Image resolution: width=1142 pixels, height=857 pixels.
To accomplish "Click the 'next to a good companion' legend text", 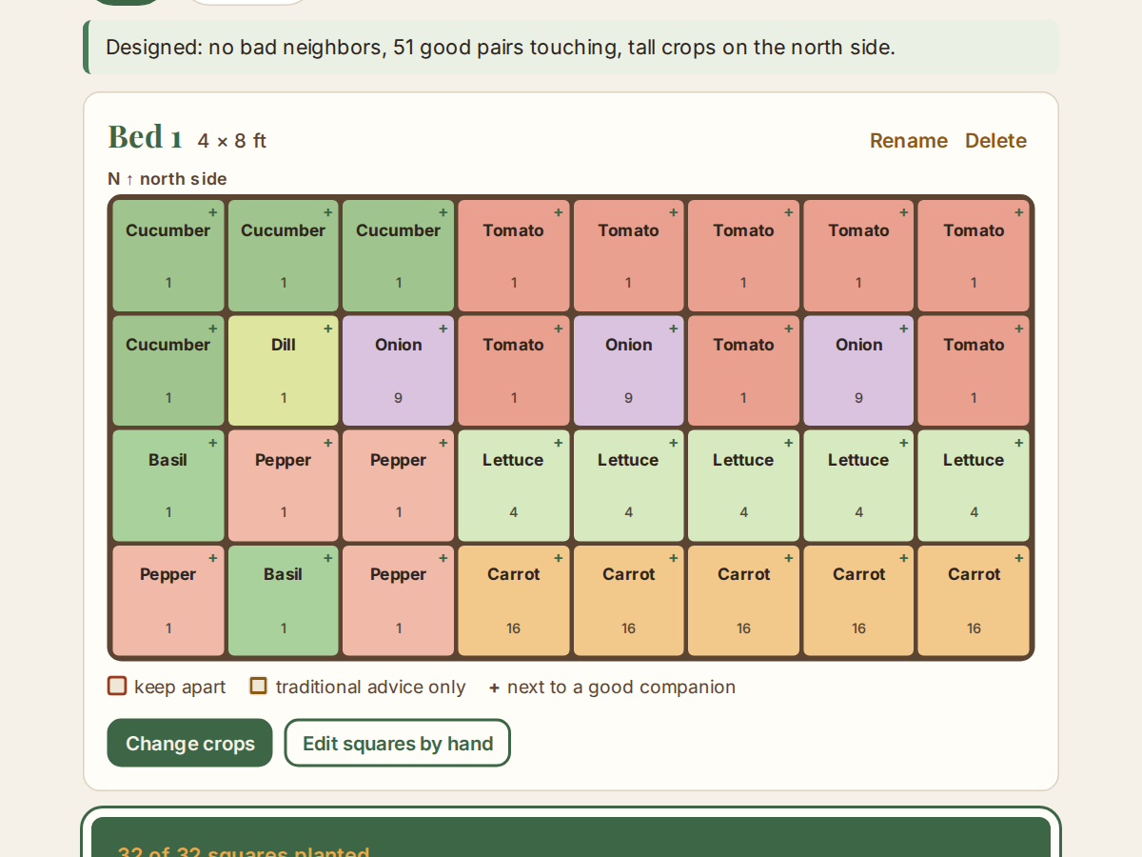I will tap(621, 688).
